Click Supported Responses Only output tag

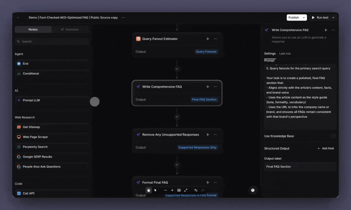point(197,148)
